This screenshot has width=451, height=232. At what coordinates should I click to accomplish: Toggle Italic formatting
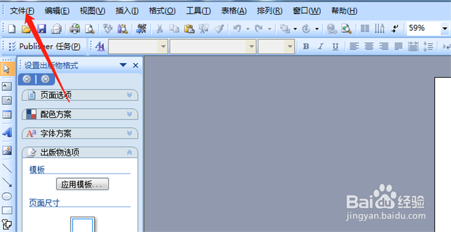pyautogui.click(x=321, y=46)
